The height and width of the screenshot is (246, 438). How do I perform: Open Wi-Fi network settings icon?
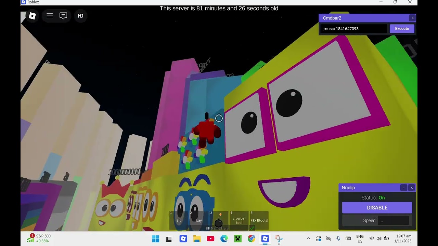click(372, 238)
